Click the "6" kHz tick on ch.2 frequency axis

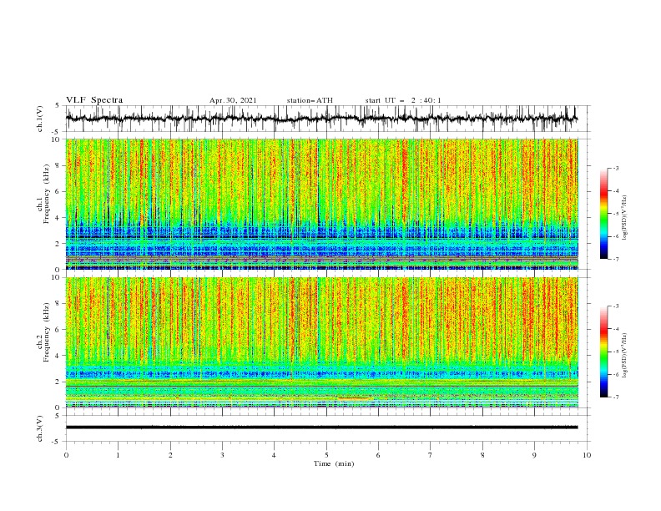tap(58, 330)
